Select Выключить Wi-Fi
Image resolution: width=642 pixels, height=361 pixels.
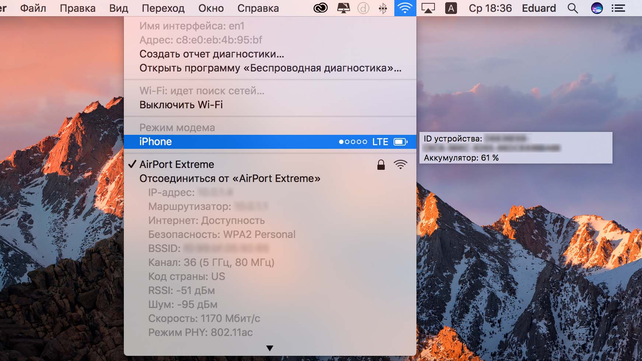270,105
